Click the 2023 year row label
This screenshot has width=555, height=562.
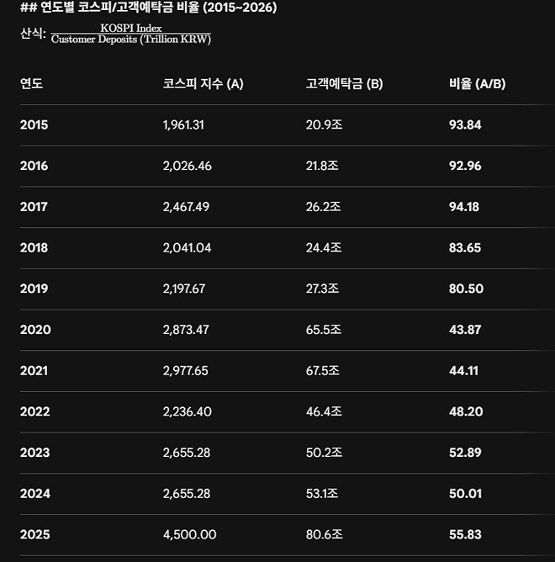tap(34, 453)
